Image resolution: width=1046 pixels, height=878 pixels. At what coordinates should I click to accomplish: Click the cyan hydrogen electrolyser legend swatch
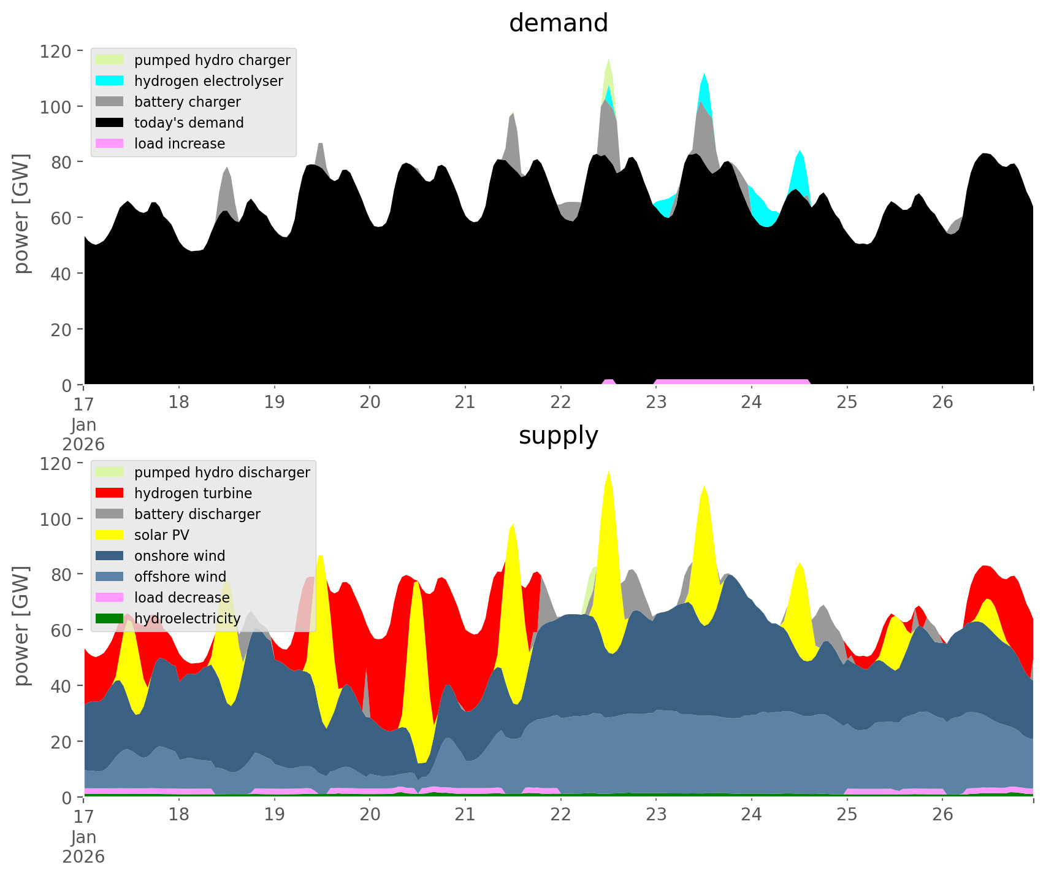pyautogui.click(x=110, y=81)
